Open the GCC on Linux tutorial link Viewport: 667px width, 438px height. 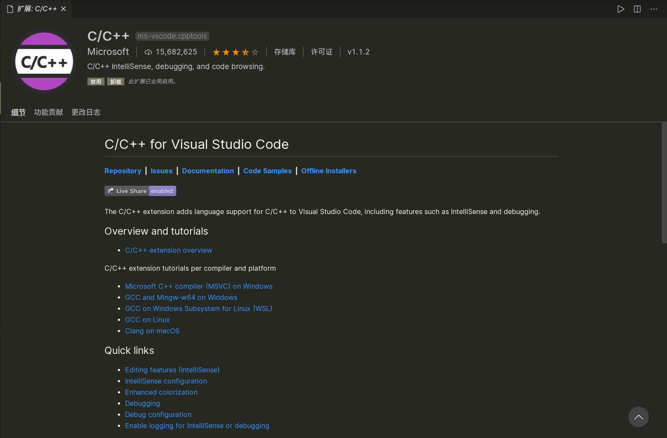tap(147, 320)
